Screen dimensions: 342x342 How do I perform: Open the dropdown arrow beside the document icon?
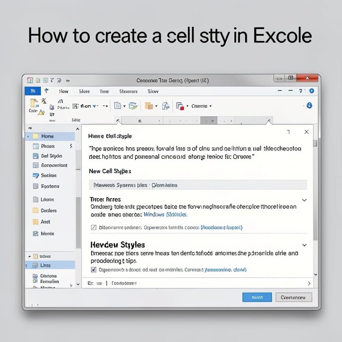click(x=124, y=106)
